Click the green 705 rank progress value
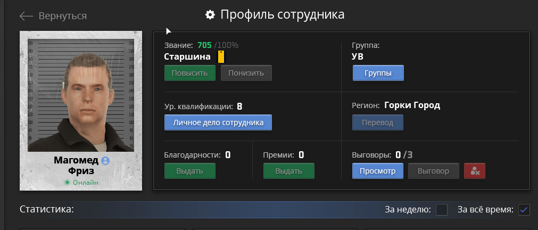538x230 pixels. pos(204,45)
